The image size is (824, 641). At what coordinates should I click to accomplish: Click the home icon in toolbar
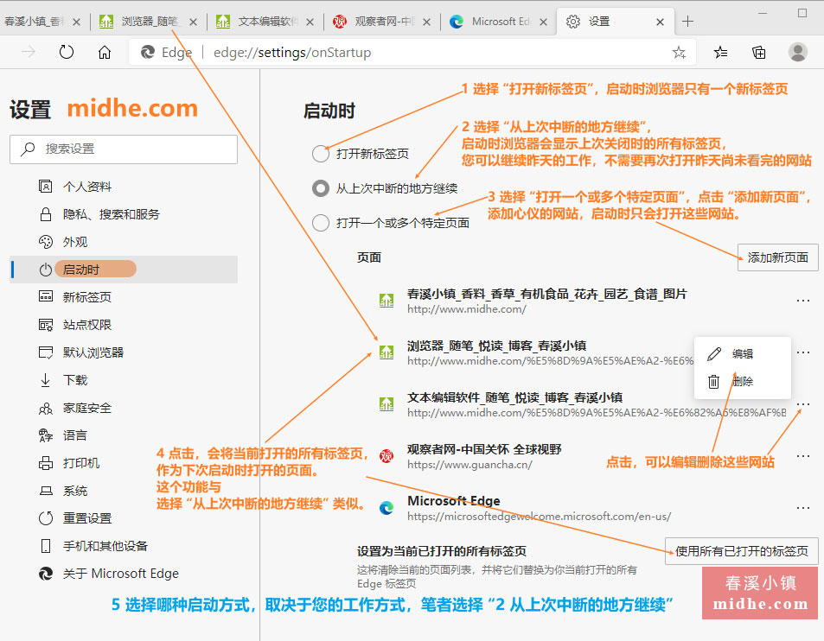coord(105,52)
